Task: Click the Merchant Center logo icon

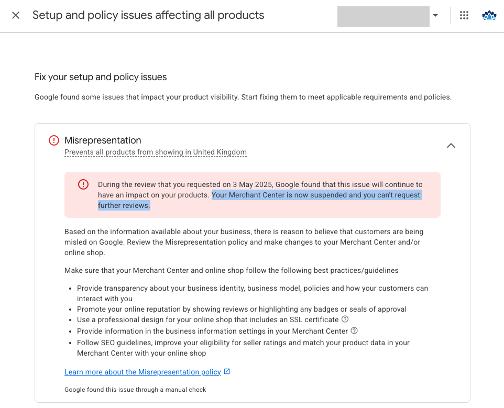Action: click(x=489, y=15)
